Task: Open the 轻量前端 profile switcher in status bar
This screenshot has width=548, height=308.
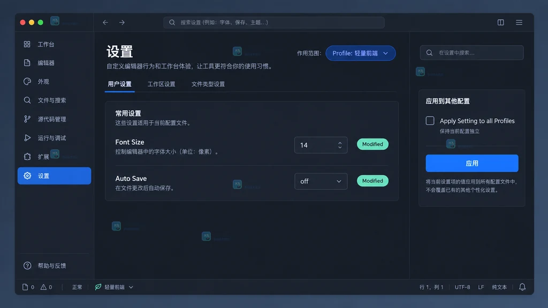Action: 115,287
